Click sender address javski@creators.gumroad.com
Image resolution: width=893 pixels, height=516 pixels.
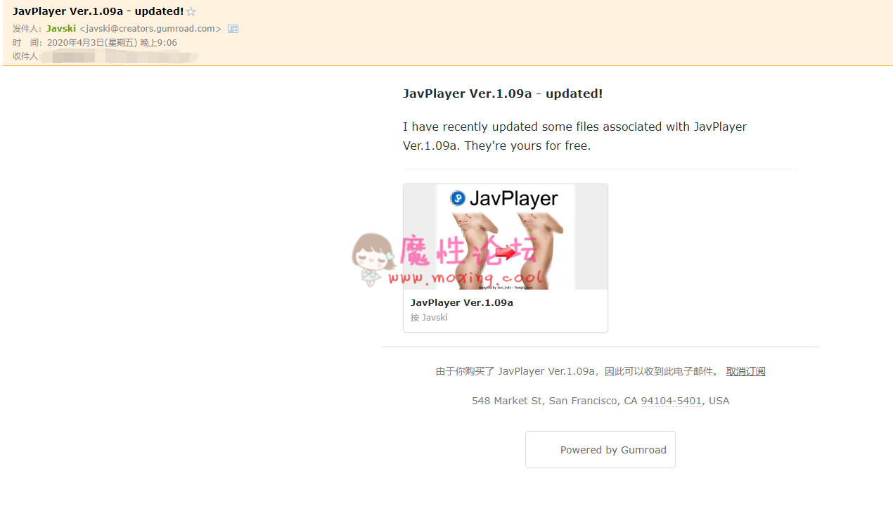click(150, 29)
